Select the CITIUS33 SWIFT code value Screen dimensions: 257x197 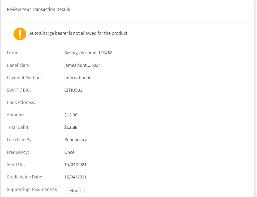click(x=73, y=90)
